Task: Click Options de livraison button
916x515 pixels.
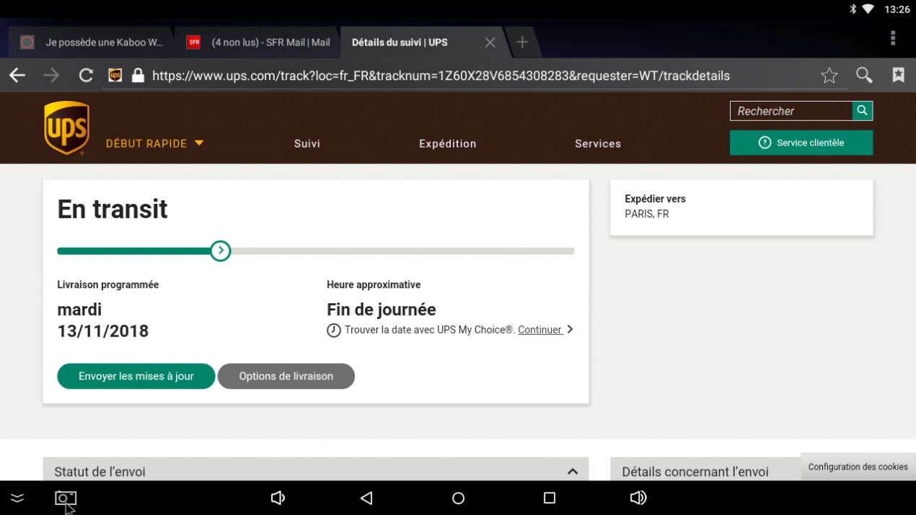Action: 286,376
